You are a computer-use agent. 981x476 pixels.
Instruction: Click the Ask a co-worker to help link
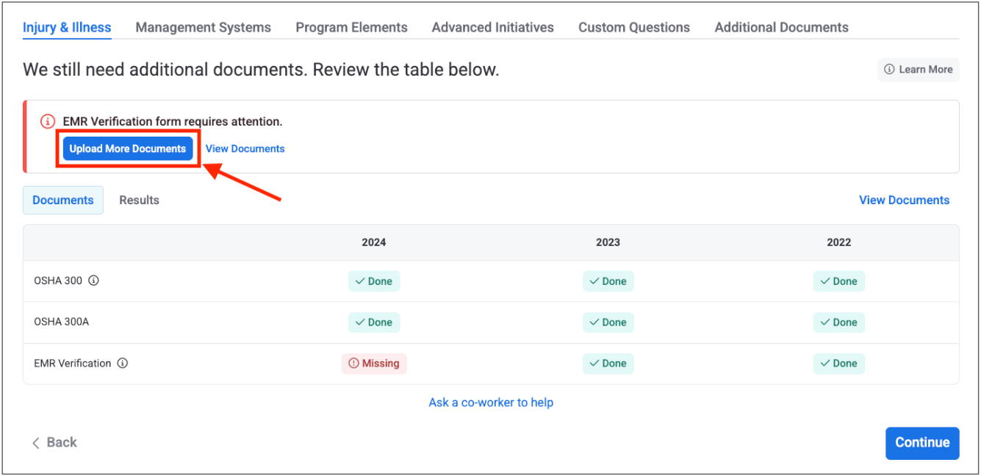pos(491,403)
